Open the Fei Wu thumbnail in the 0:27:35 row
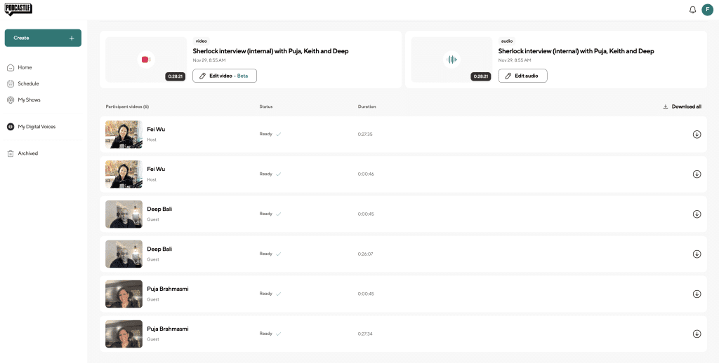Viewport: 719px width, 363px height. [124, 135]
